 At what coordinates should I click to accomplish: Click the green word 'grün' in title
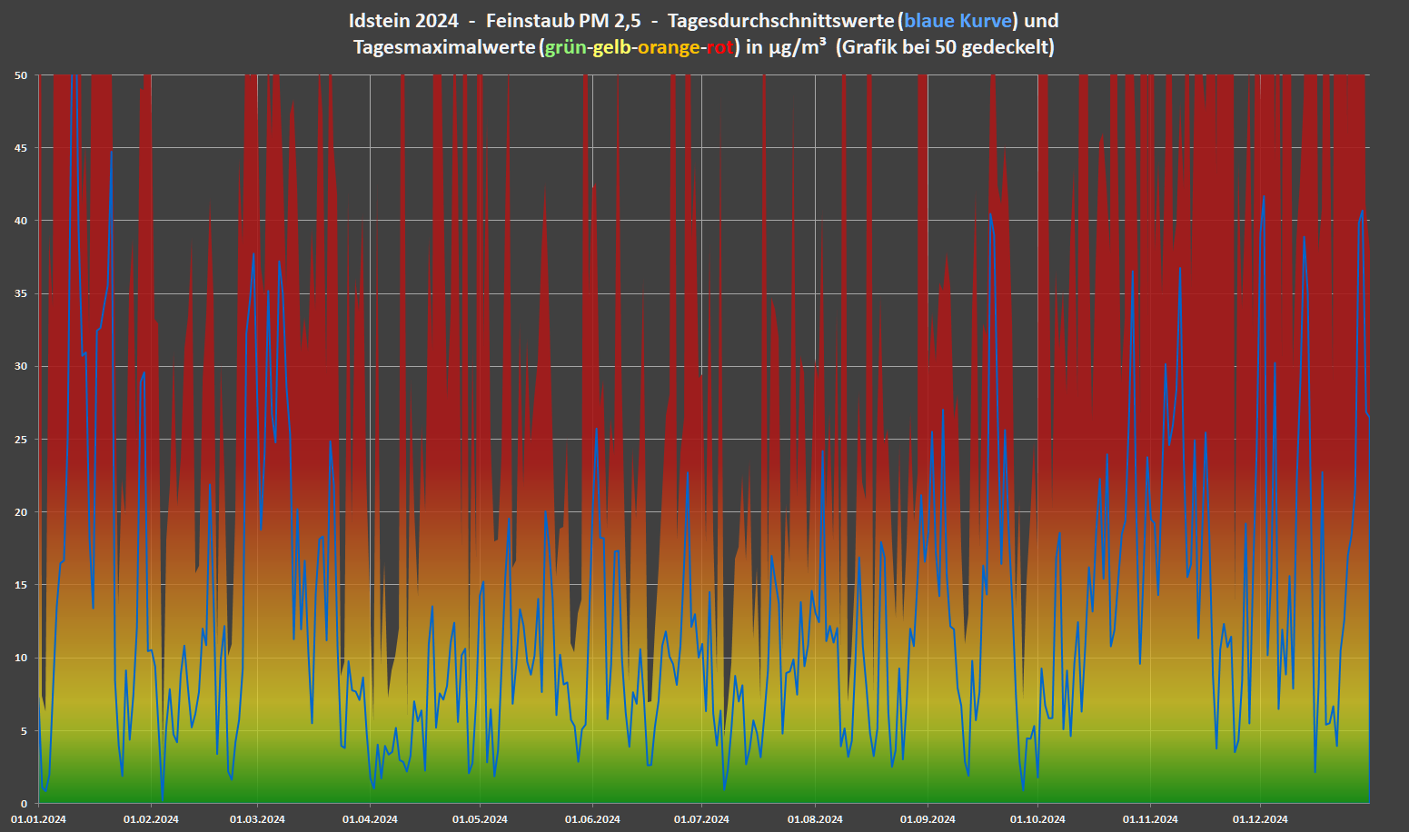coord(565,47)
